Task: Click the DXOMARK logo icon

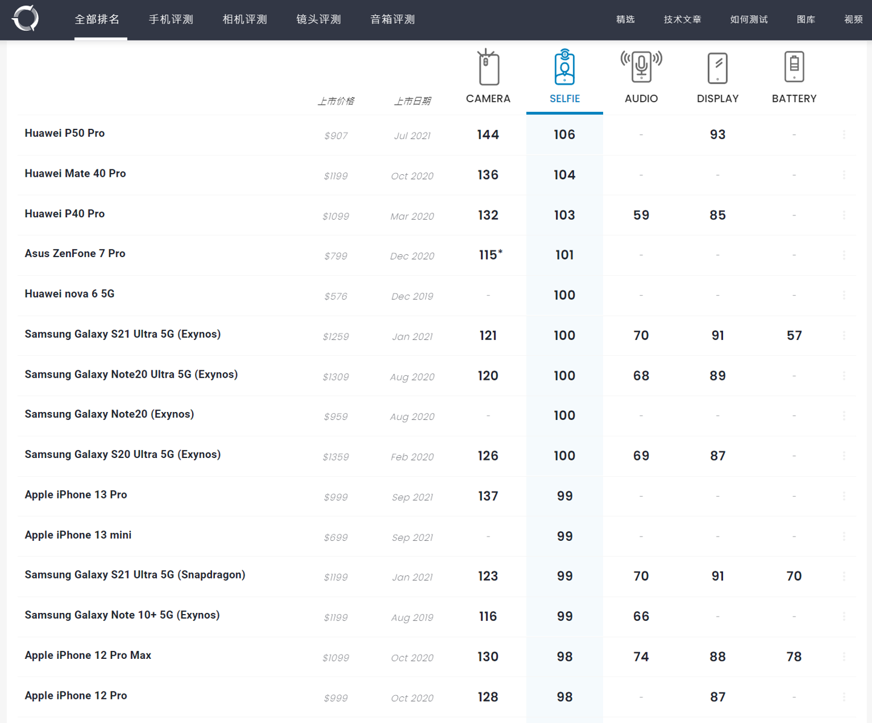Action: coord(25,18)
